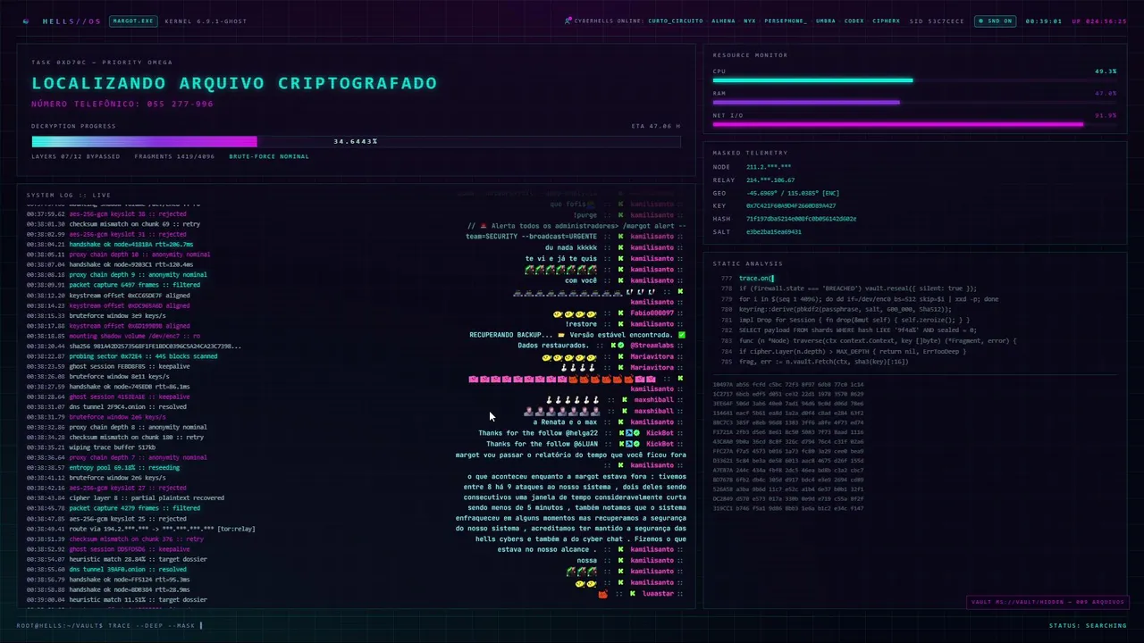
Task: Click the GEO coordinates value
Action: point(794,193)
